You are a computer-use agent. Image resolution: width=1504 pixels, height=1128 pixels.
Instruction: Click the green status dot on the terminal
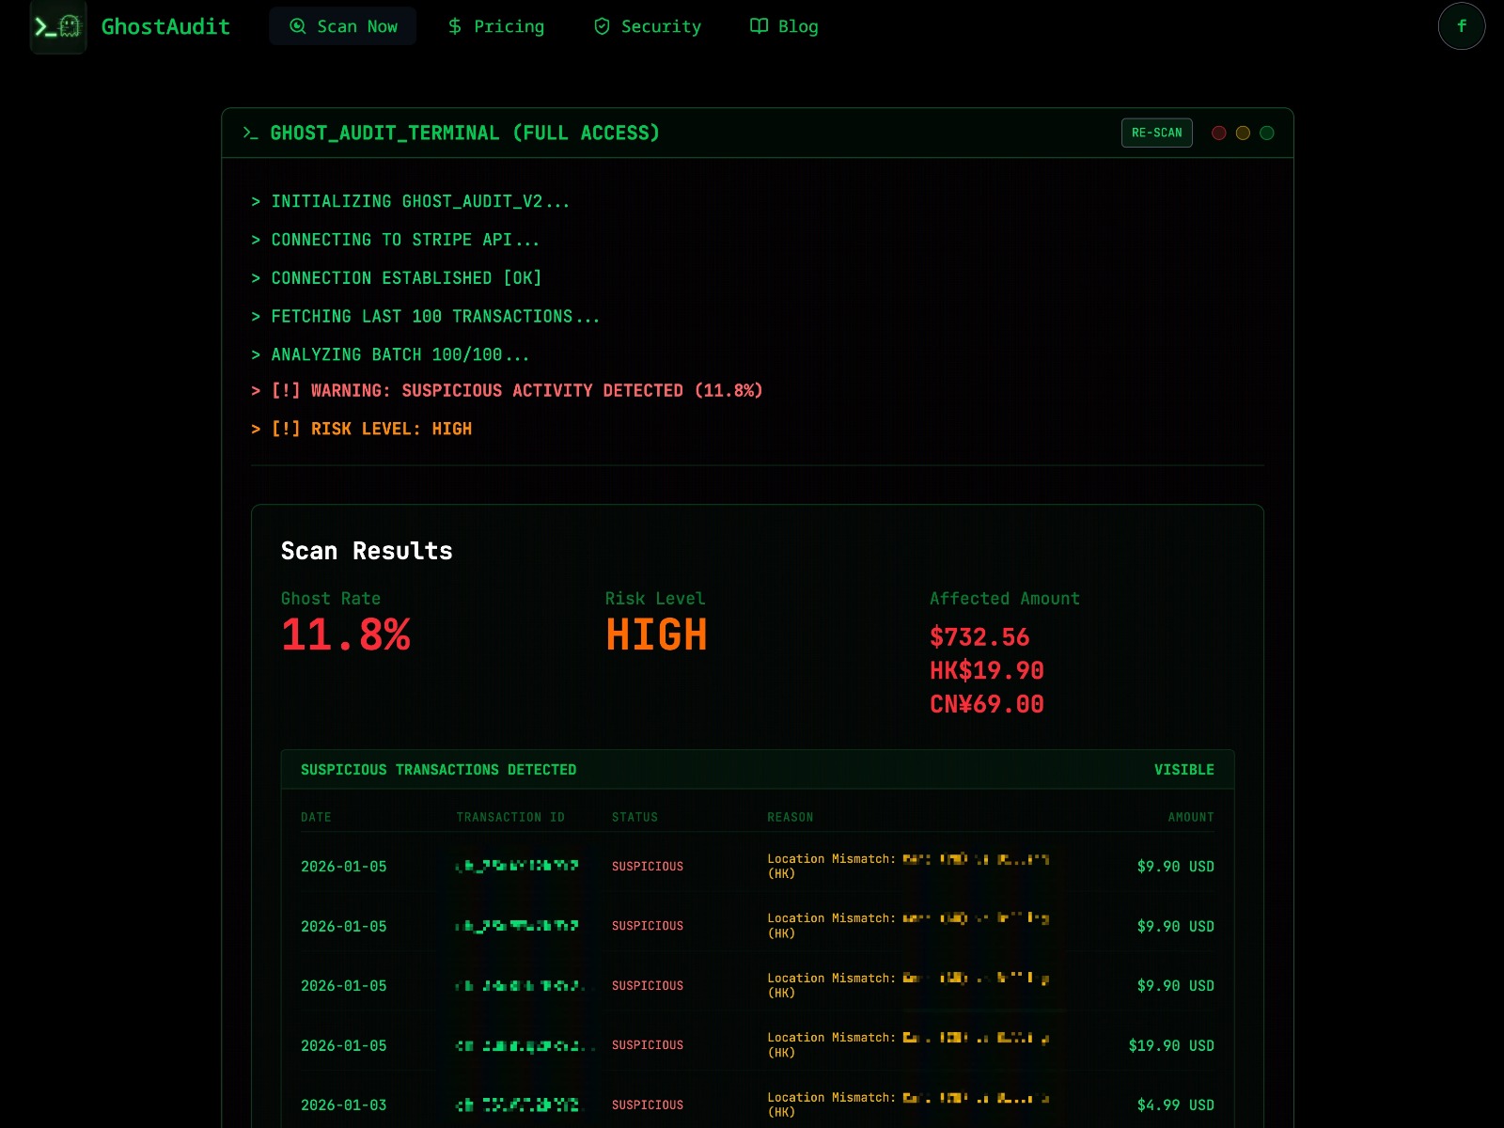click(1266, 133)
